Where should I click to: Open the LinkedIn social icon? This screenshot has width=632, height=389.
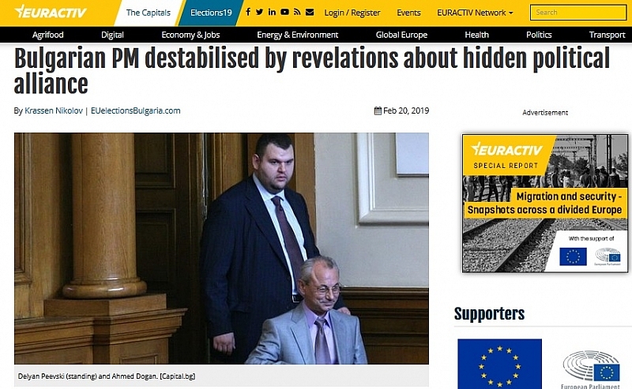click(272, 12)
